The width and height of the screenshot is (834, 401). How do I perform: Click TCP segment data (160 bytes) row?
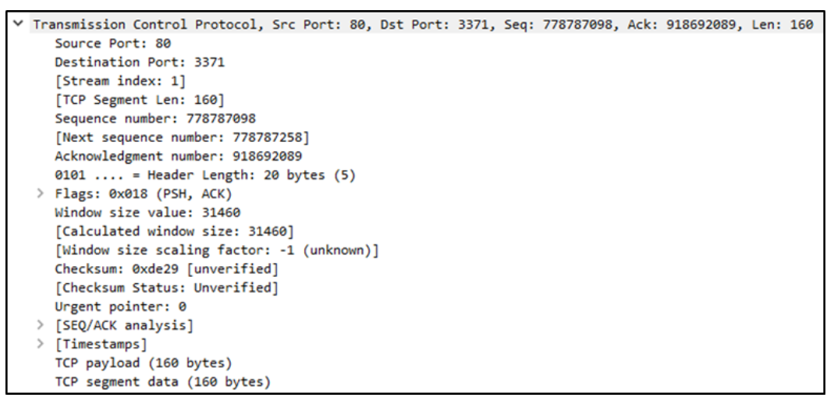click(x=162, y=381)
